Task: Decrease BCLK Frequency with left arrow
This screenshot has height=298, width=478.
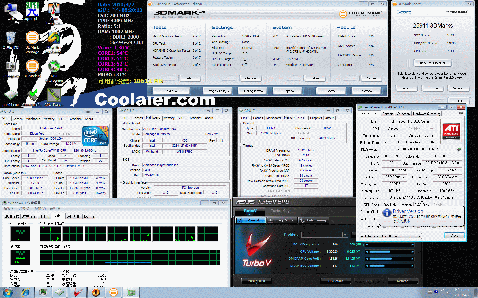Action: click(367, 245)
